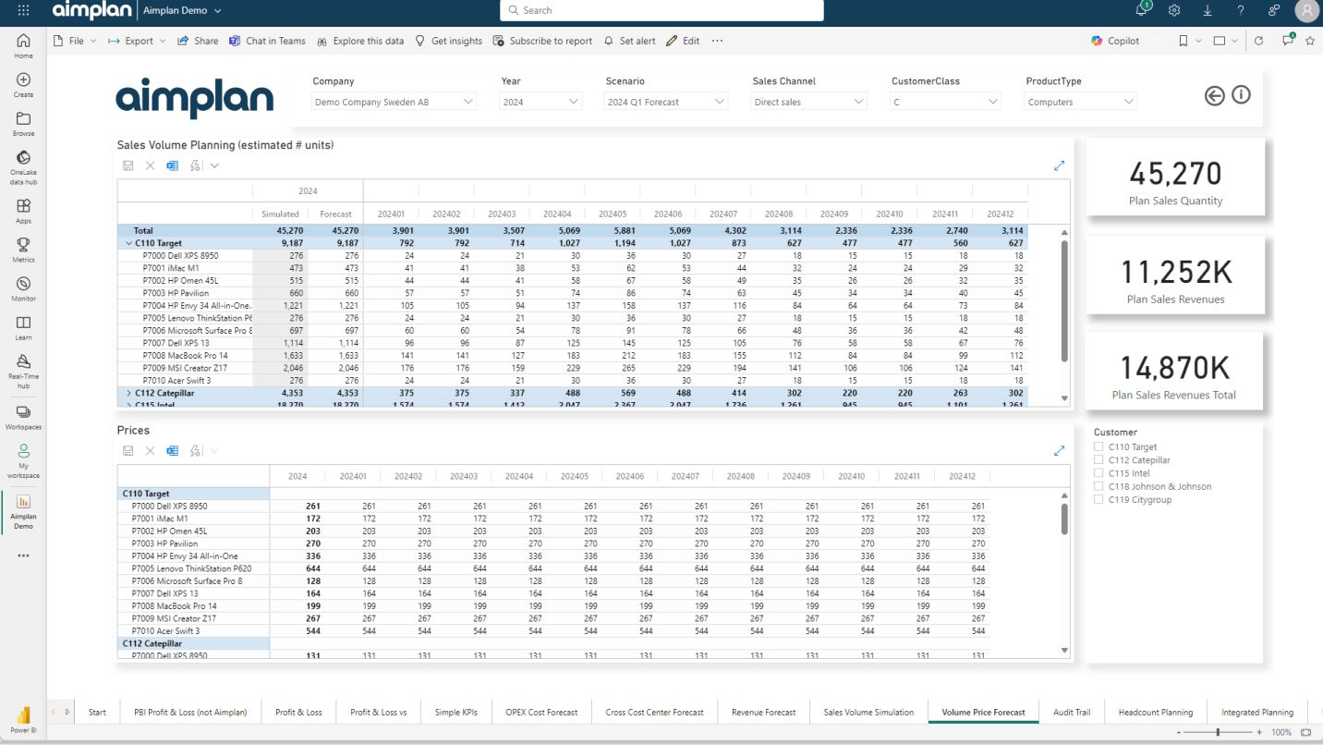Save icon in Sales Volume Planning toolbar
1323x745 pixels.
(128, 165)
